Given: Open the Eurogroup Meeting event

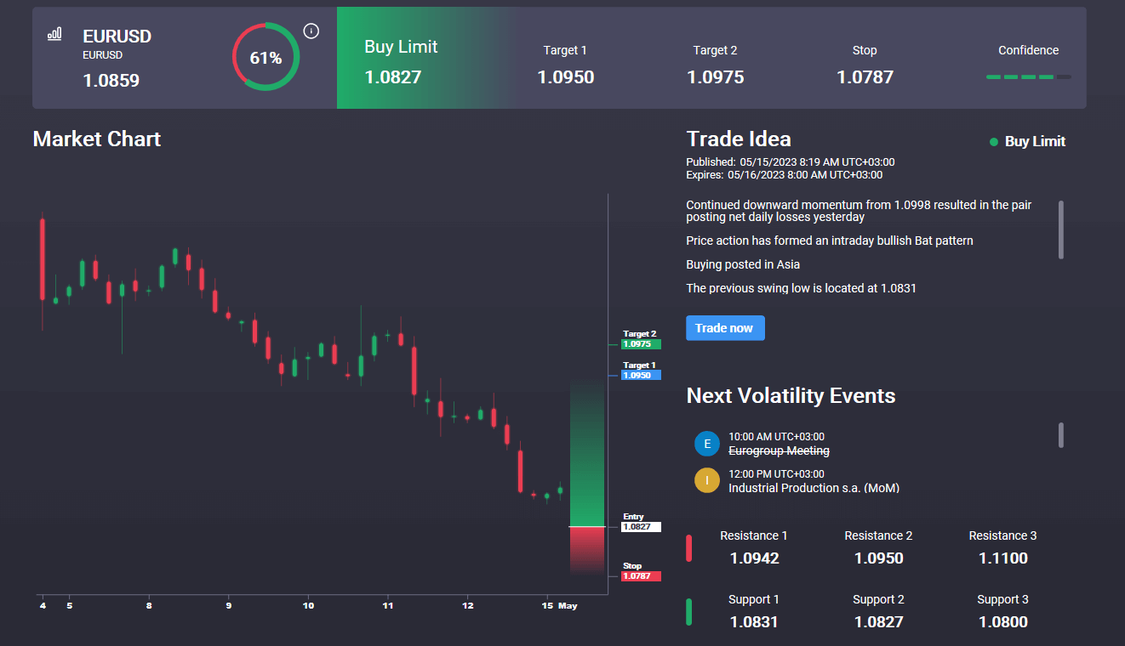Looking at the screenshot, I should point(779,450).
